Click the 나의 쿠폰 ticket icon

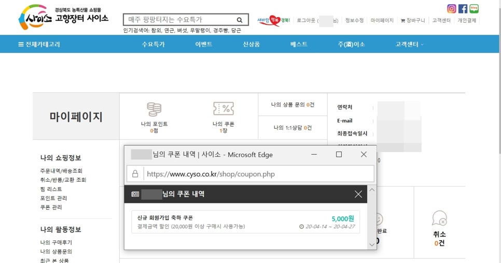(224, 108)
